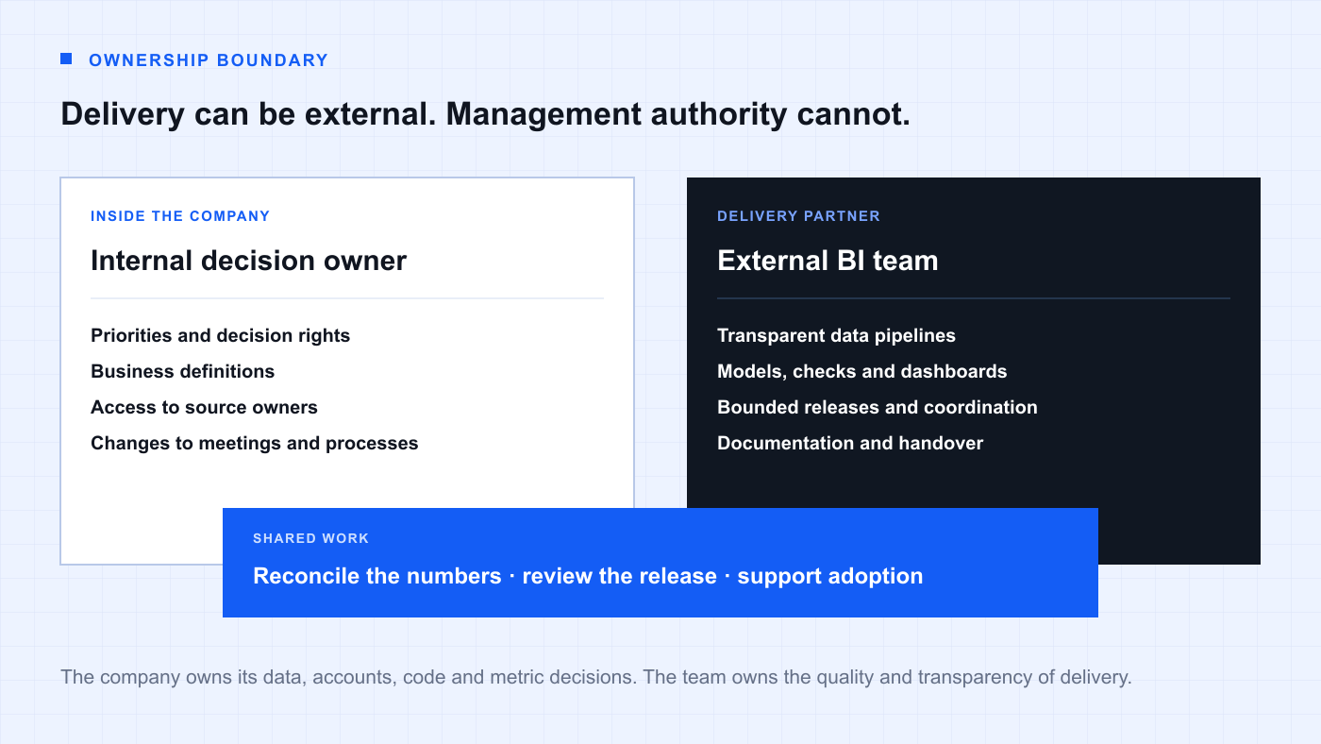
Task: Select footer sentence 'The company owns its data'
Action: (x=183, y=677)
